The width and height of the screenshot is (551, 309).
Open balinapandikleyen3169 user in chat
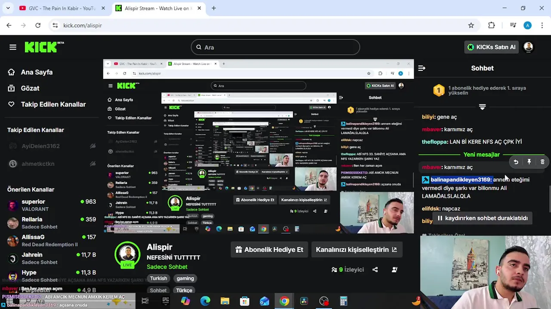[x=461, y=180]
